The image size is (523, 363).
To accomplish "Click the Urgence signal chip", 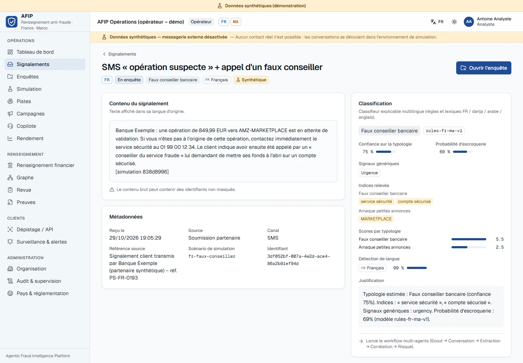I will (x=369, y=173).
